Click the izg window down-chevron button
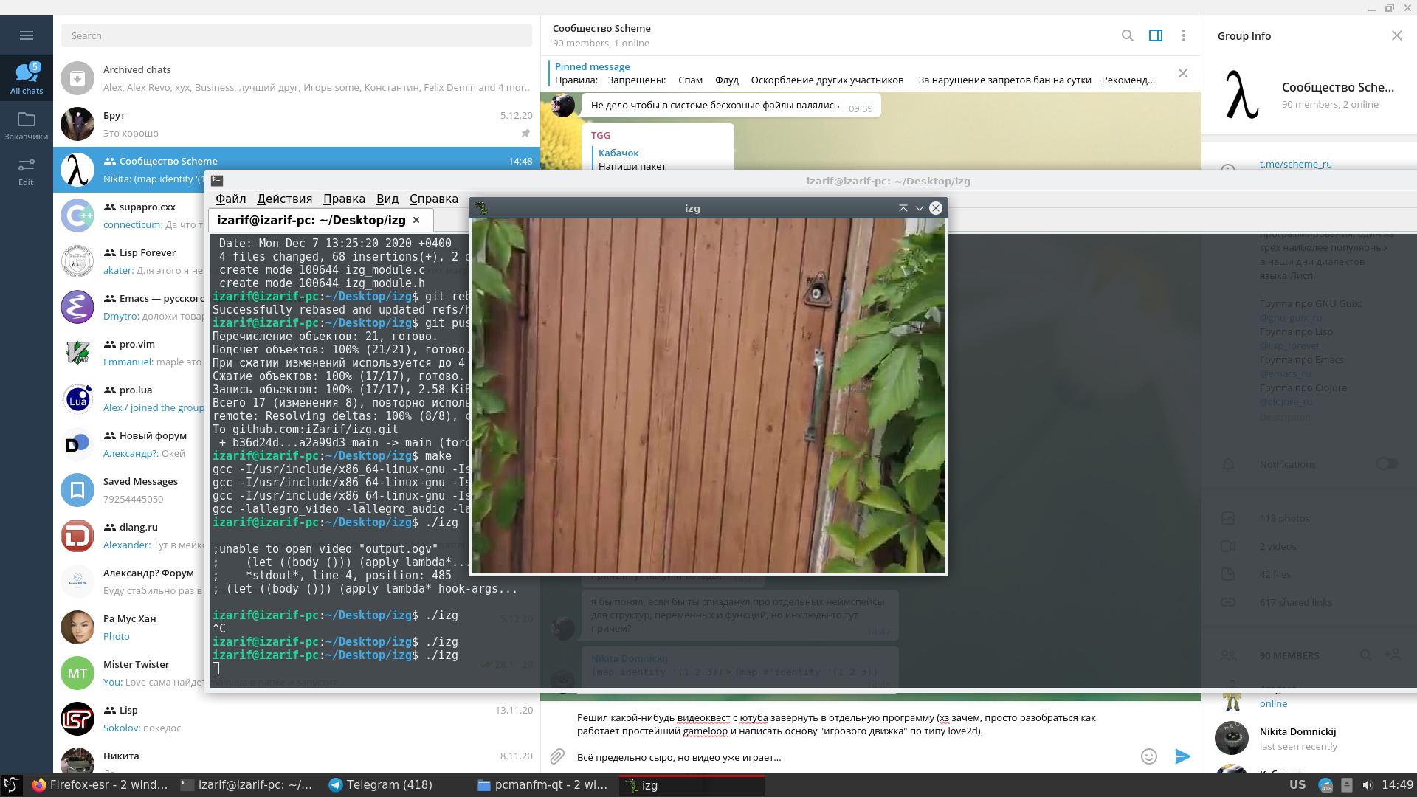Viewport: 1417px width, 797px height. pos(919,208)
